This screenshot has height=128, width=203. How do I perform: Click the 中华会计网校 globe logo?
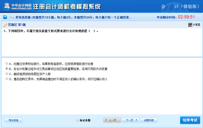point(7,6)
